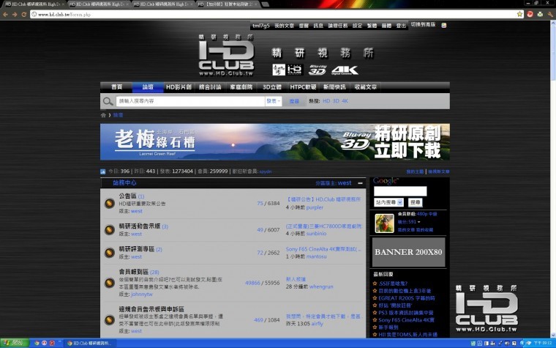Click the HD Club Chrome window taskbar button
The image size is (556, 348).
[90, 343]
